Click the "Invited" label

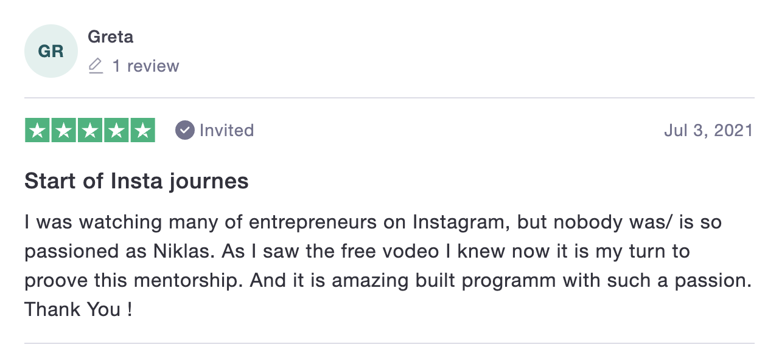[226, 130]
